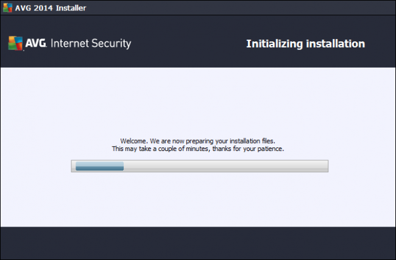Click the filled blue segment of the progress bar
Viewport: 396px width, 260px height.
(x=98, y=166)
